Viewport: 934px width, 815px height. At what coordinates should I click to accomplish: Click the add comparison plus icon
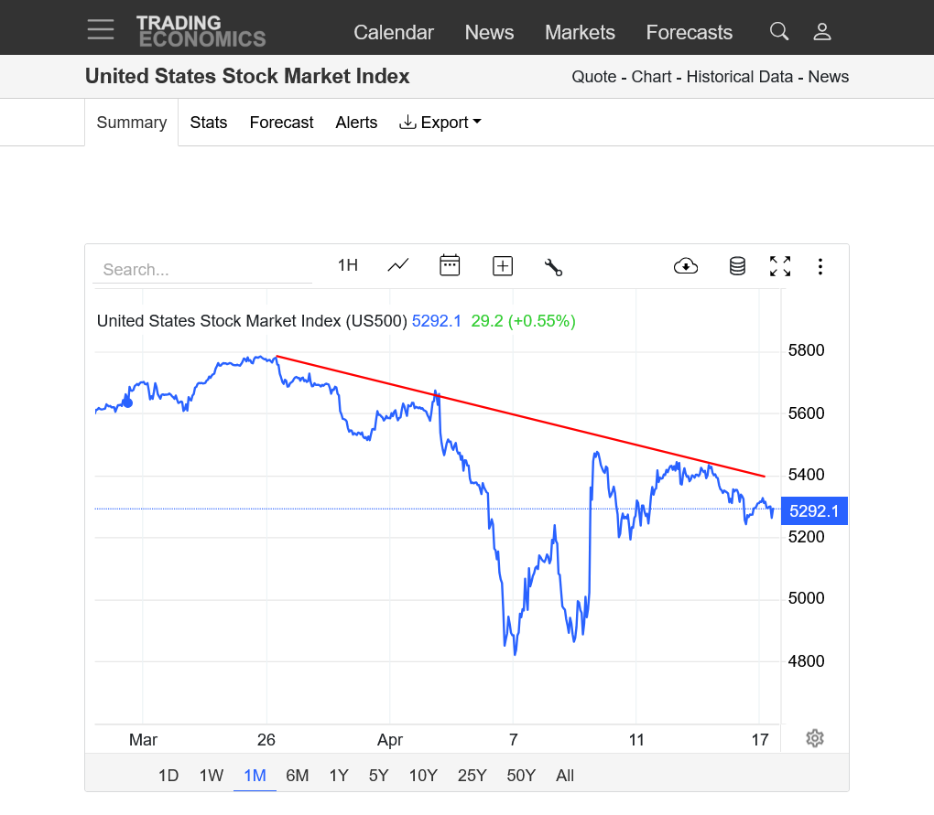click(x=503, y=266)
